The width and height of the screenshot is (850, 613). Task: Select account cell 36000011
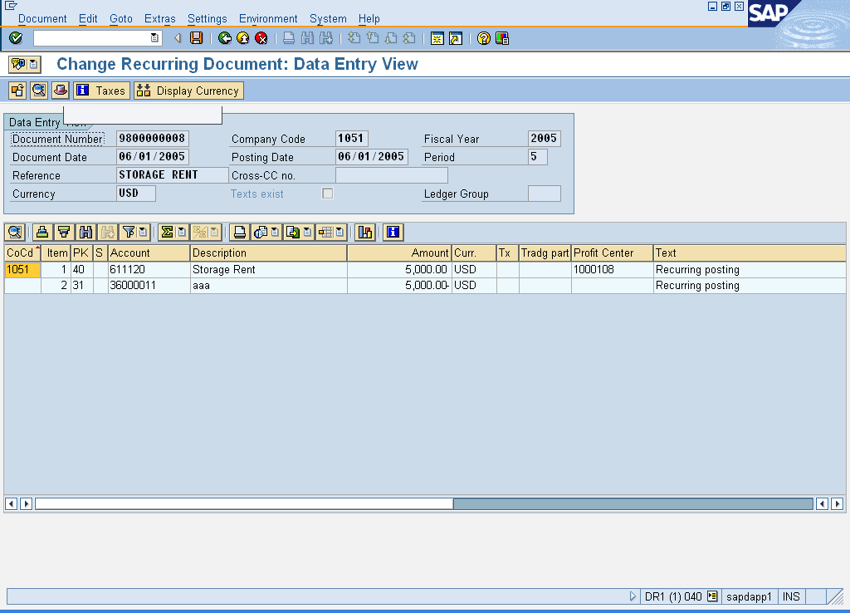point(149,286)
